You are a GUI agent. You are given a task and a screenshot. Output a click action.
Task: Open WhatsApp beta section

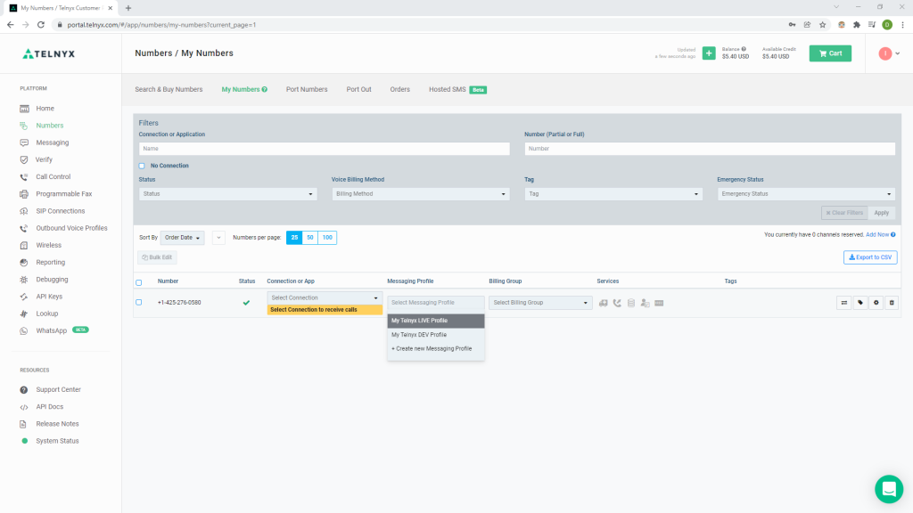tap(51, 330)
